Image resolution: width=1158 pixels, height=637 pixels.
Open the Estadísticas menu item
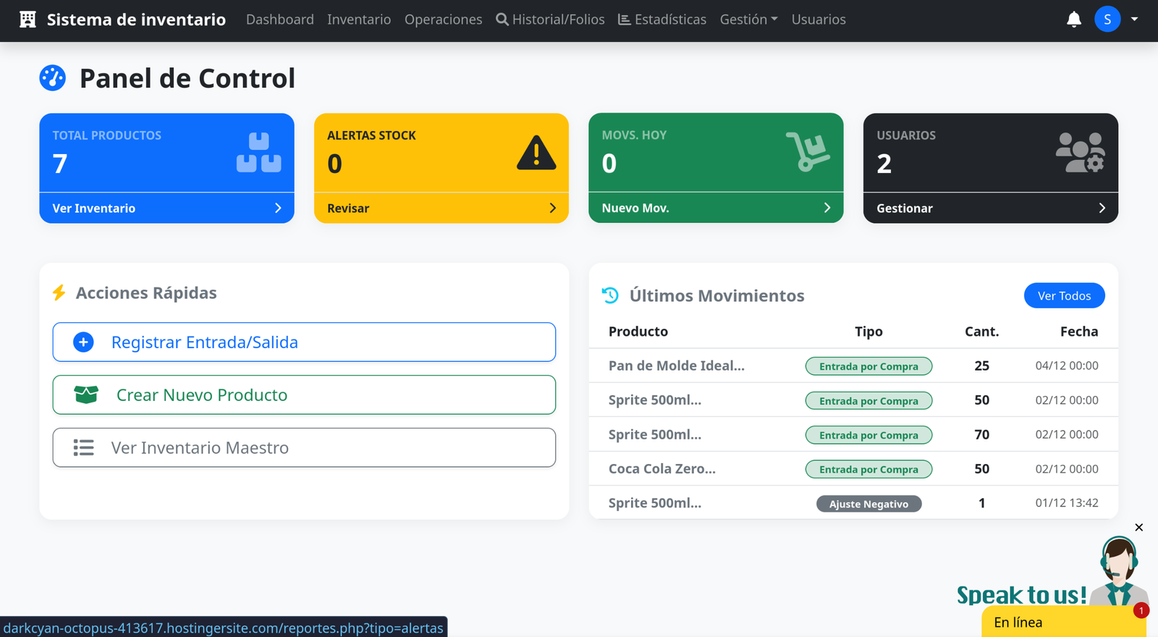click(662, 20)
